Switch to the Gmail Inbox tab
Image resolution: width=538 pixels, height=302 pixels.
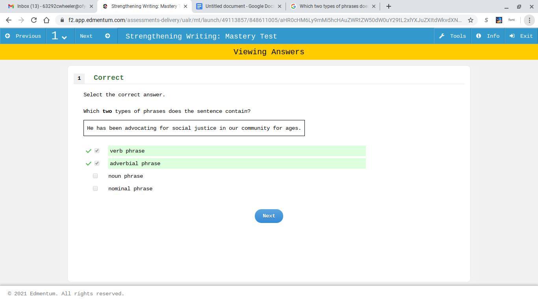click(x=49, y=6)
